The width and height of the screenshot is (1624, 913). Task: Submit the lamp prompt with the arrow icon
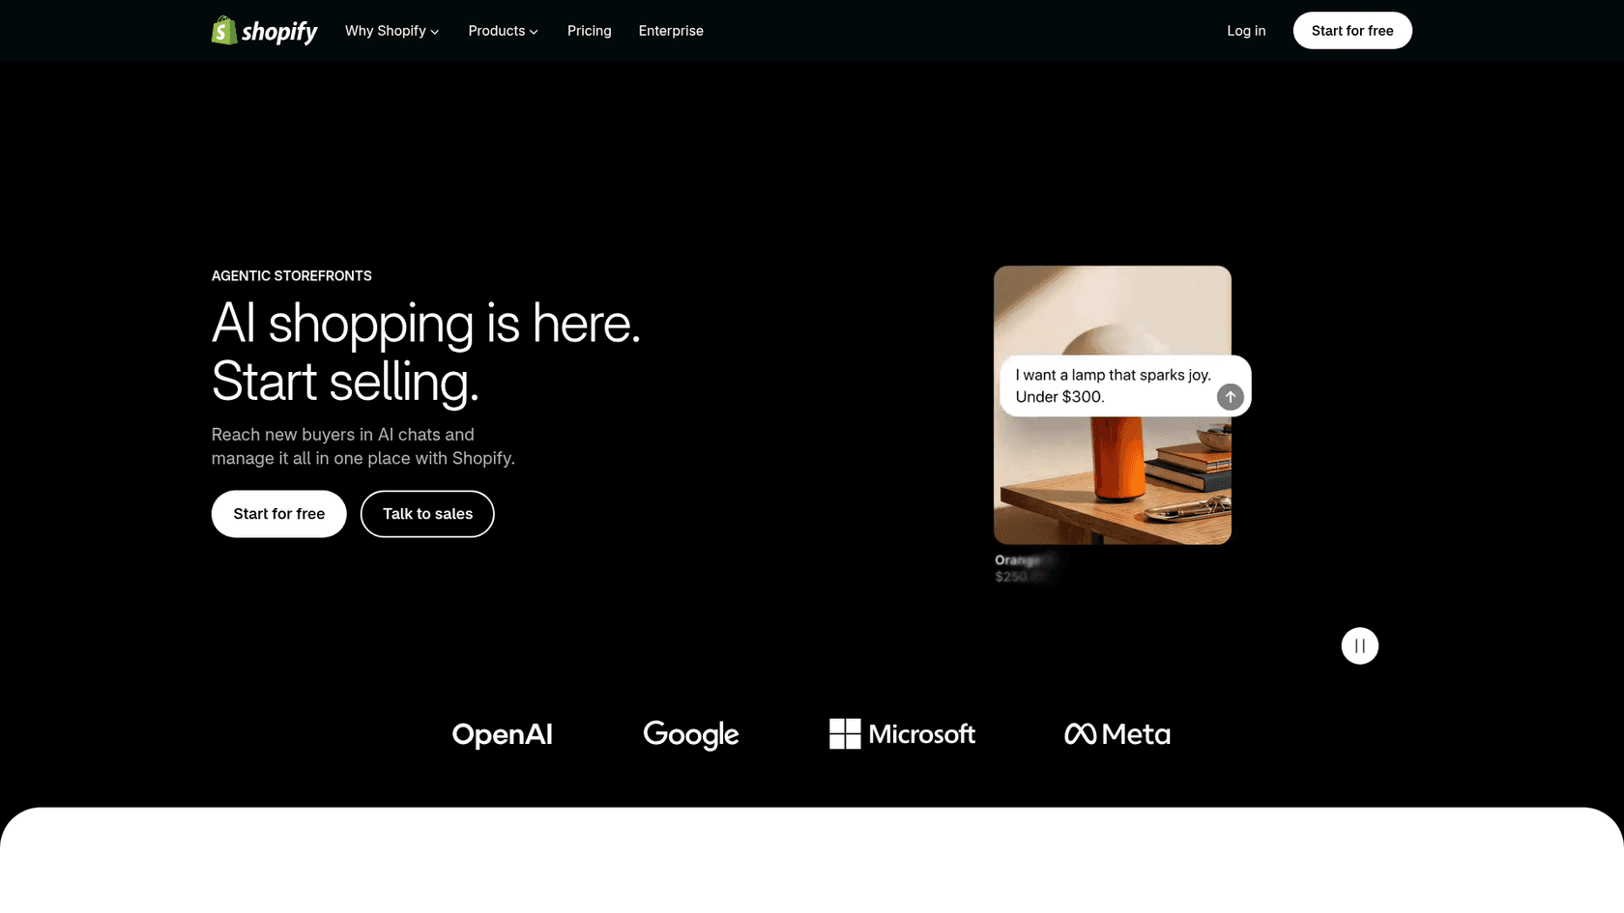pyautogui.click(x=1230, y=396)
